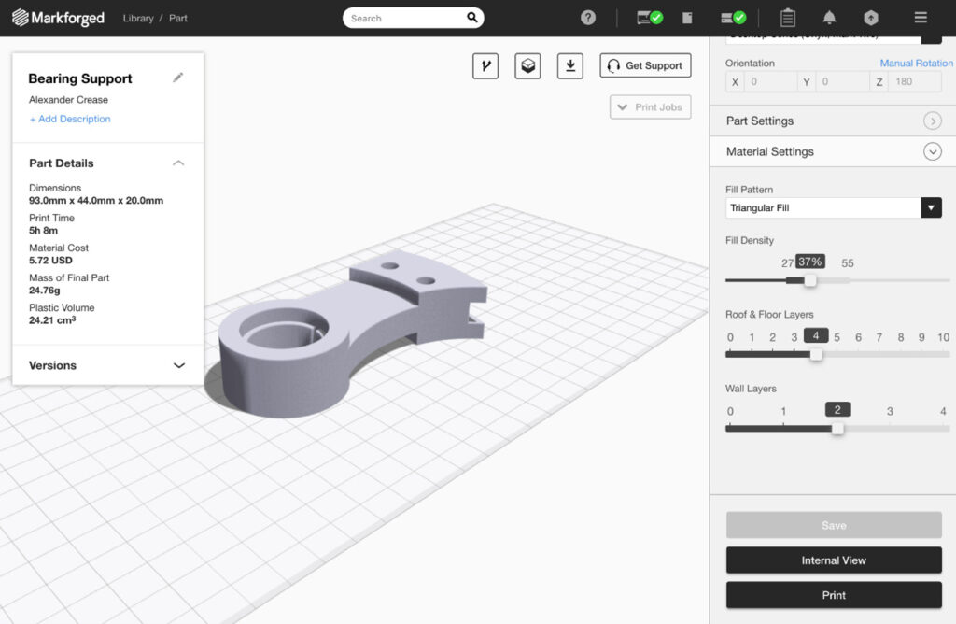Set Wall Layers to 2
The image size is (956, 624).
pyautogui.click(x=836, y=409)
